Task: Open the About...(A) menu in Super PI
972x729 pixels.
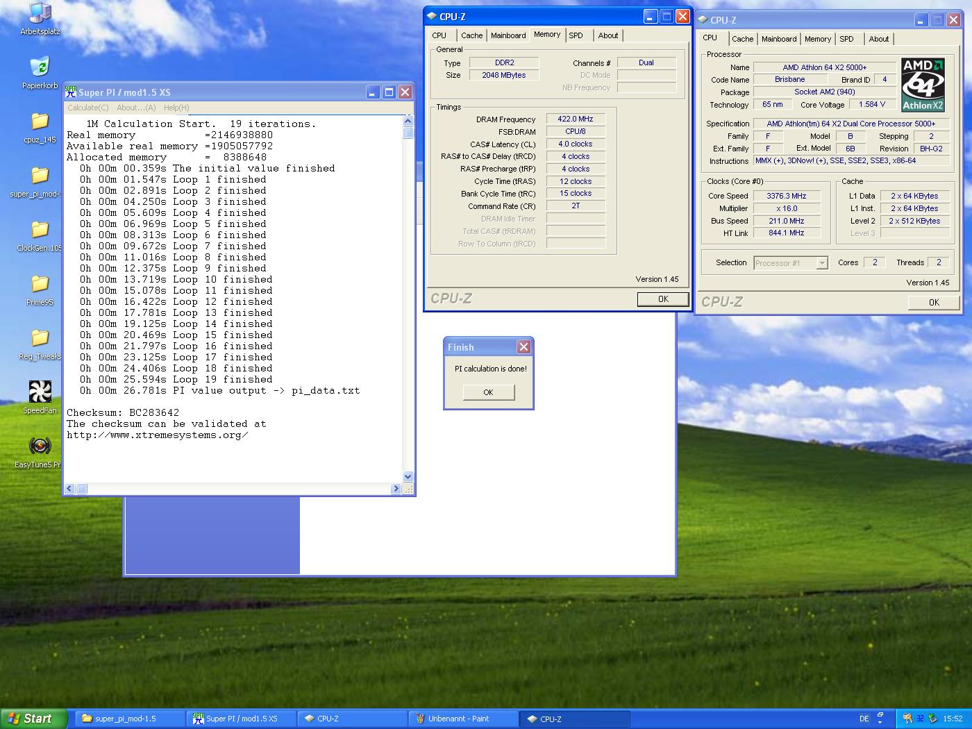Action: point(136,108)
